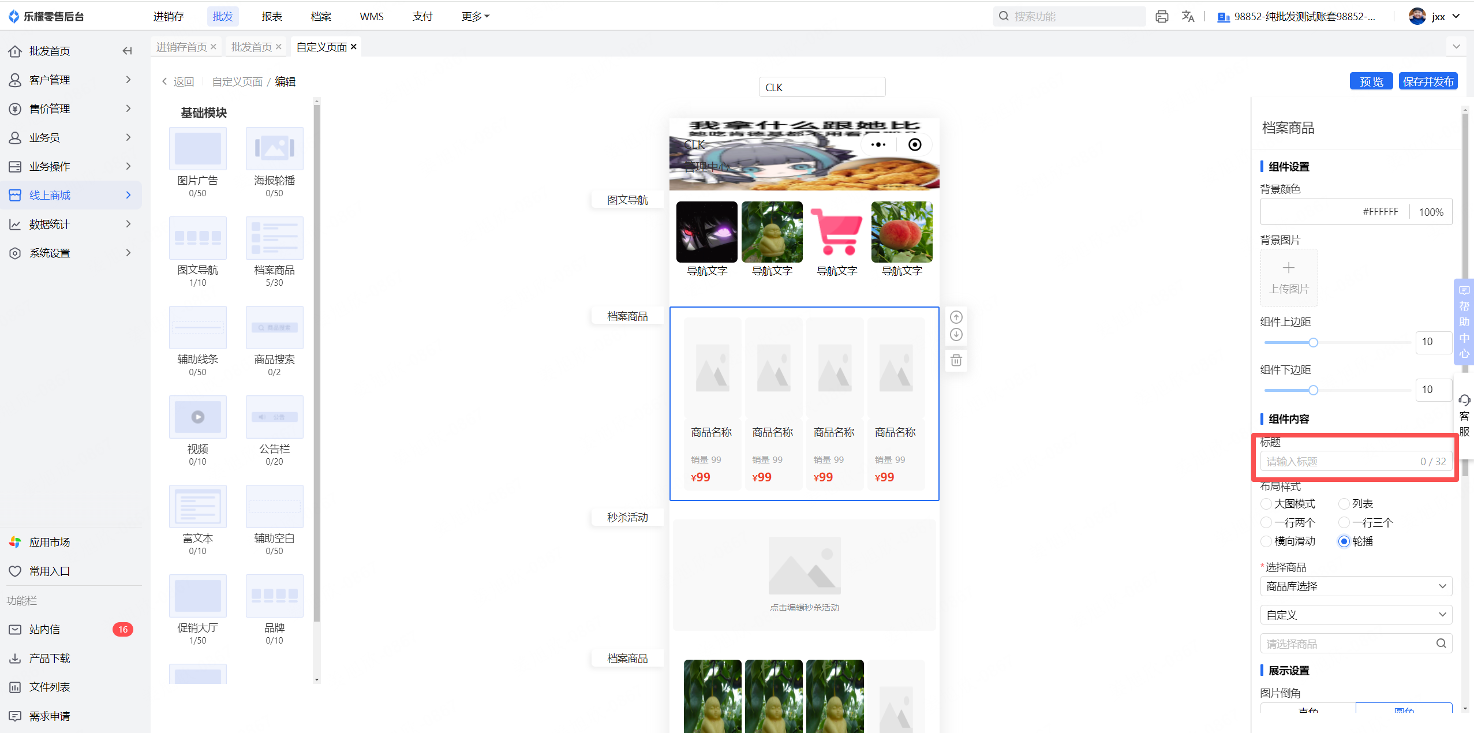Image resolution: width=1474 pixels, height=733 pixels.
Task: Select the 大图模式 layout radio
Action: click(1266, 504)
